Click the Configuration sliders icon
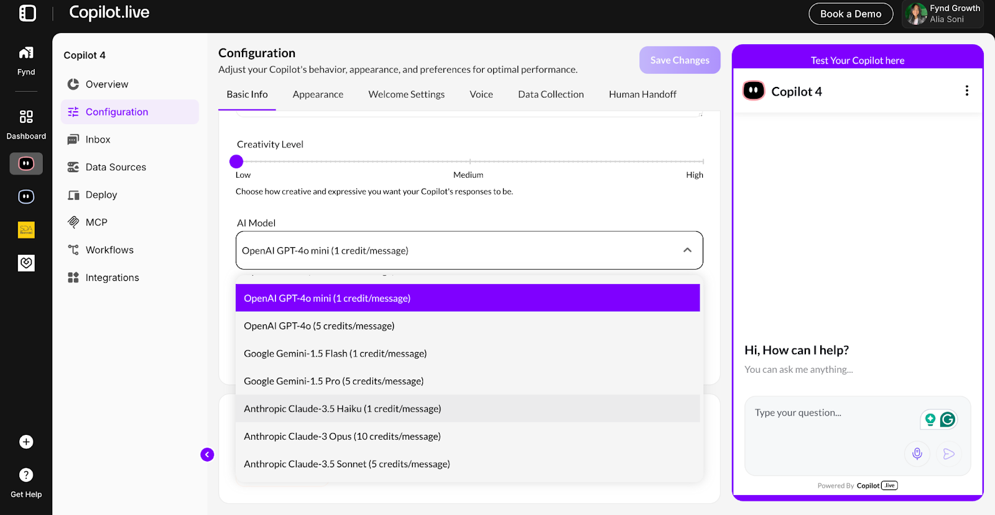995x515 pixels. [x=73, y=112]
